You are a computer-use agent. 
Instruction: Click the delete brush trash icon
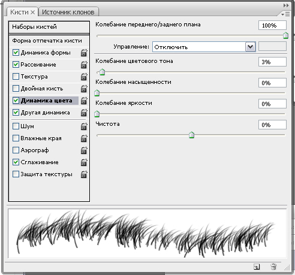point(273,267)
